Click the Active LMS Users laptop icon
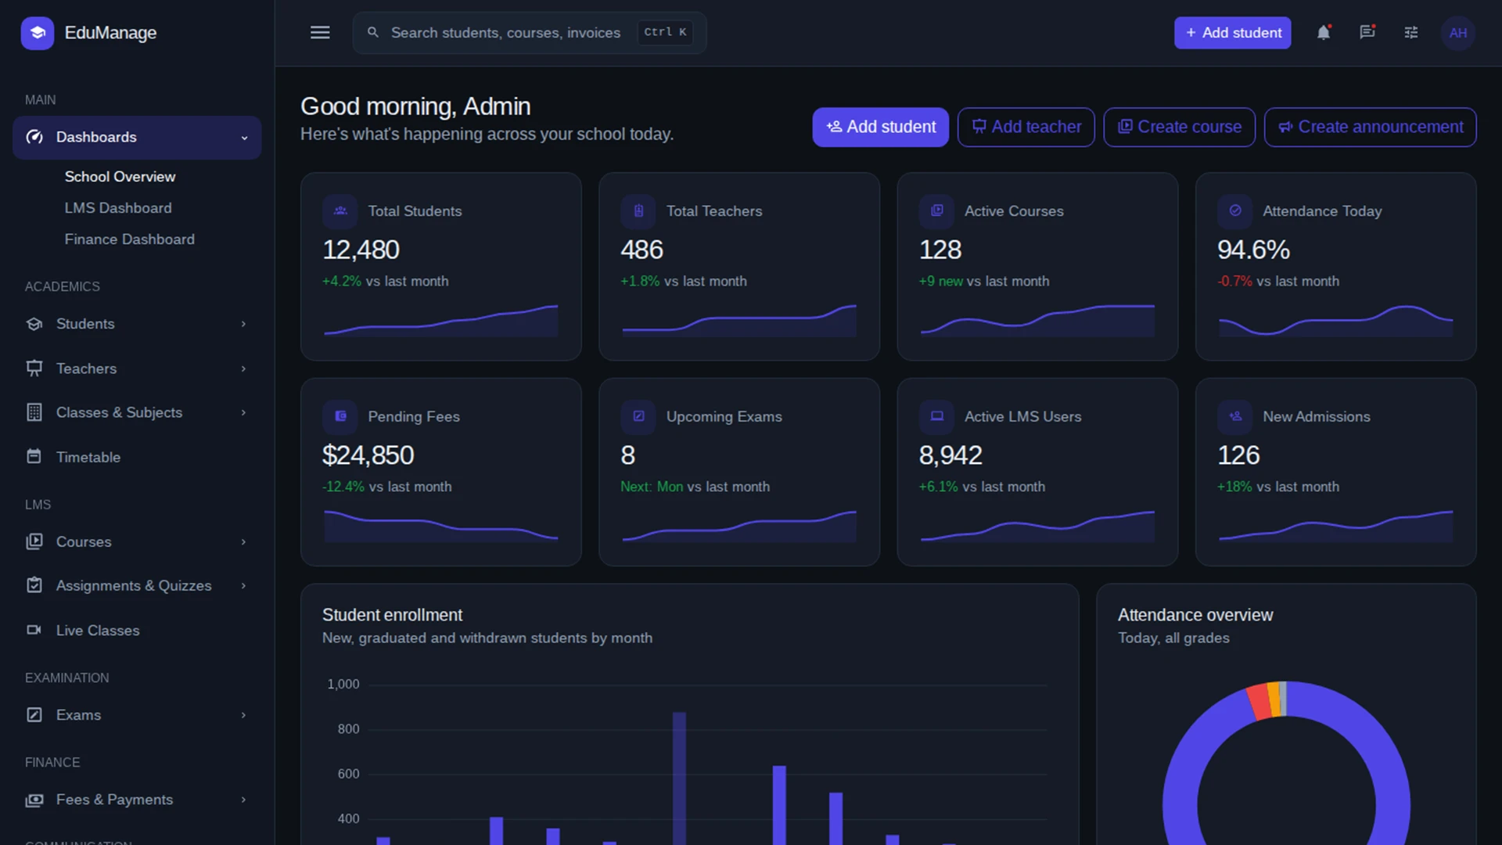1502x845 pixels. click(x=936, y=417)
